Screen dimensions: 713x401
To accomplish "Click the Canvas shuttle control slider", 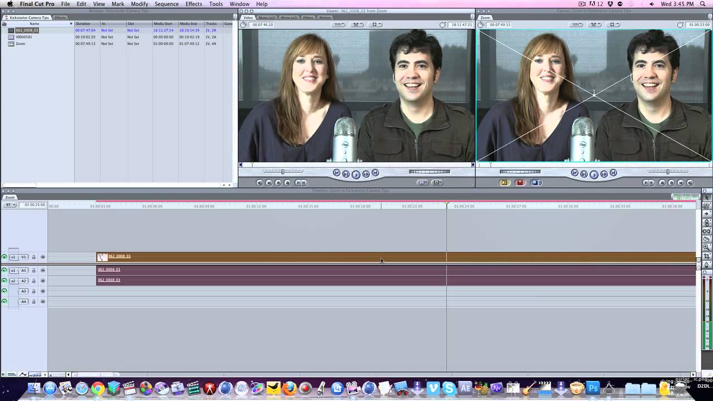I will 668,172.
